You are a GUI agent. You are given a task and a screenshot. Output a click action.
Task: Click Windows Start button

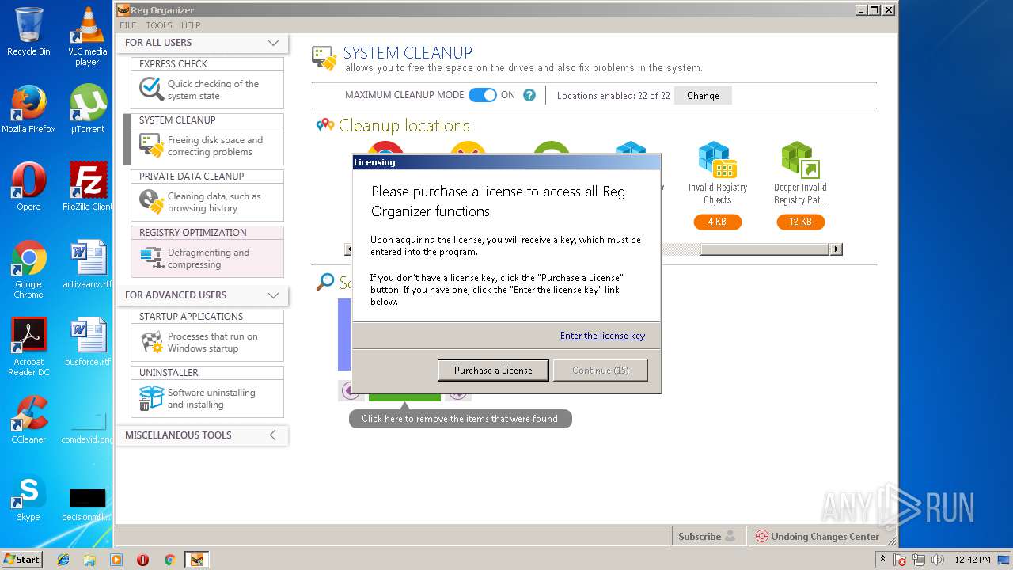point(22,559)
